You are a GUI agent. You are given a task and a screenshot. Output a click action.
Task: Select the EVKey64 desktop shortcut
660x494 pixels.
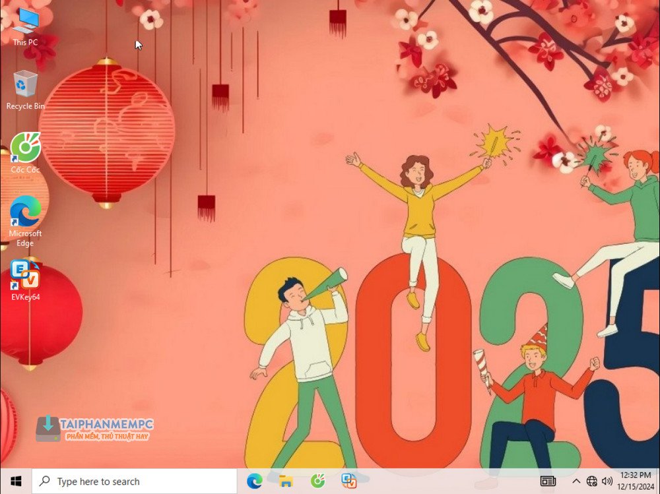point(25,280)
